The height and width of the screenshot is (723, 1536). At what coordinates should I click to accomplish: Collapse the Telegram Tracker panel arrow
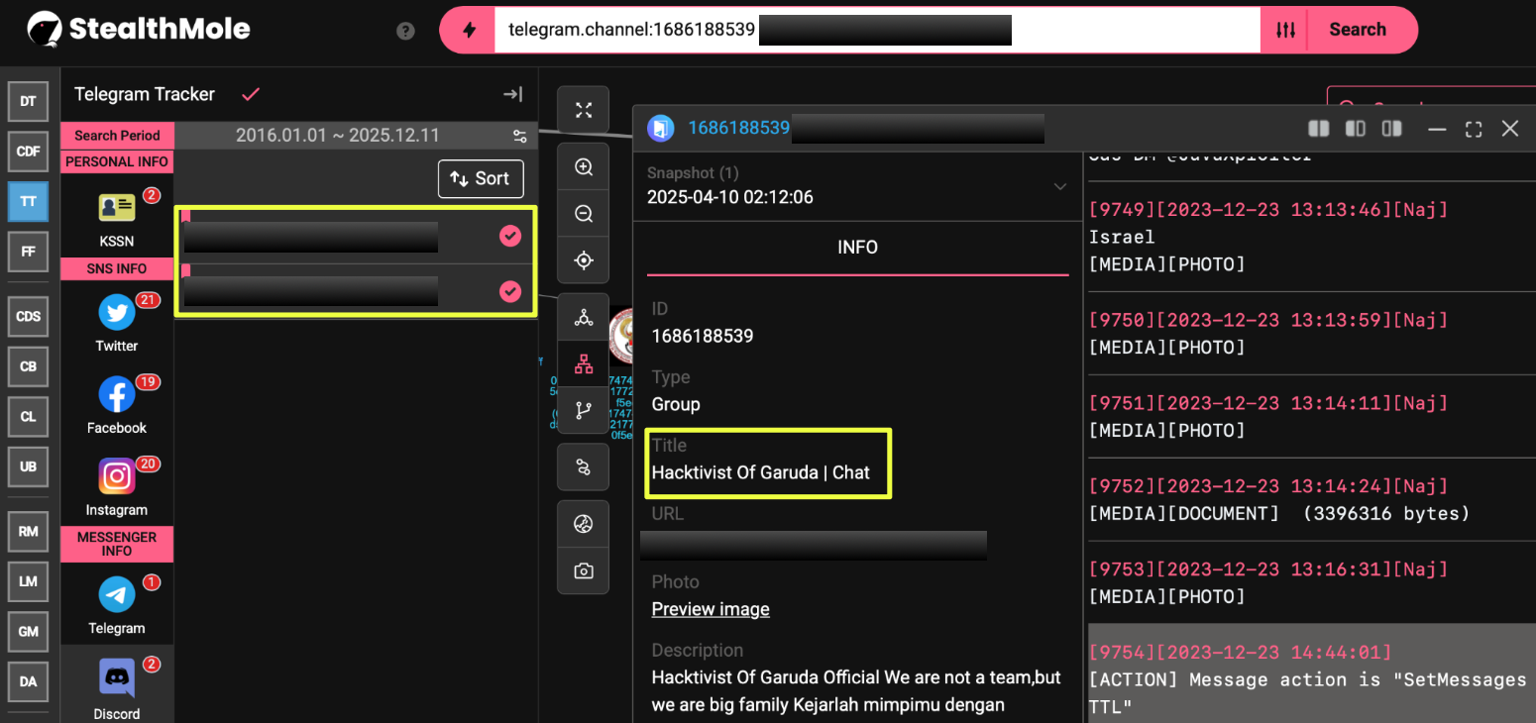coord(512,94)
